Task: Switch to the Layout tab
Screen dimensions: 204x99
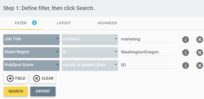Action: coord(64,23)
